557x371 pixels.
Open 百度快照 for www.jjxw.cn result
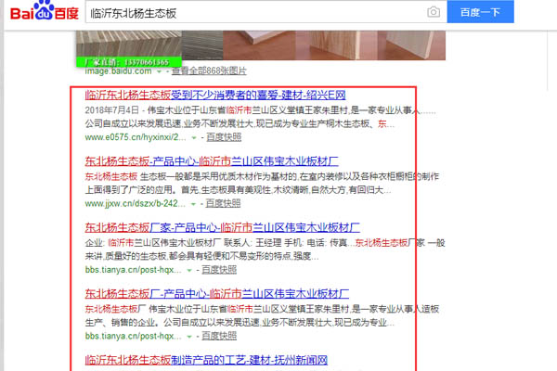(x=223, y=203)
